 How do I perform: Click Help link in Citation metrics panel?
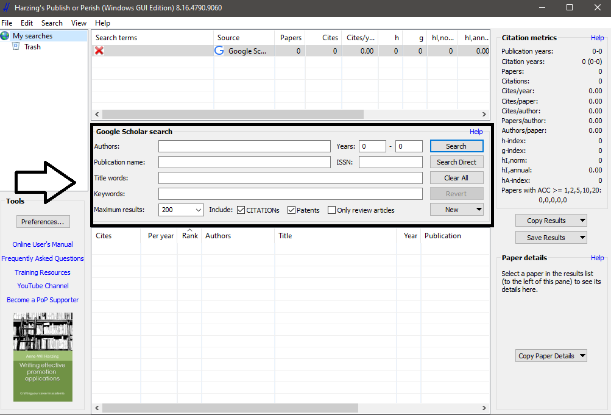[597, 38]
